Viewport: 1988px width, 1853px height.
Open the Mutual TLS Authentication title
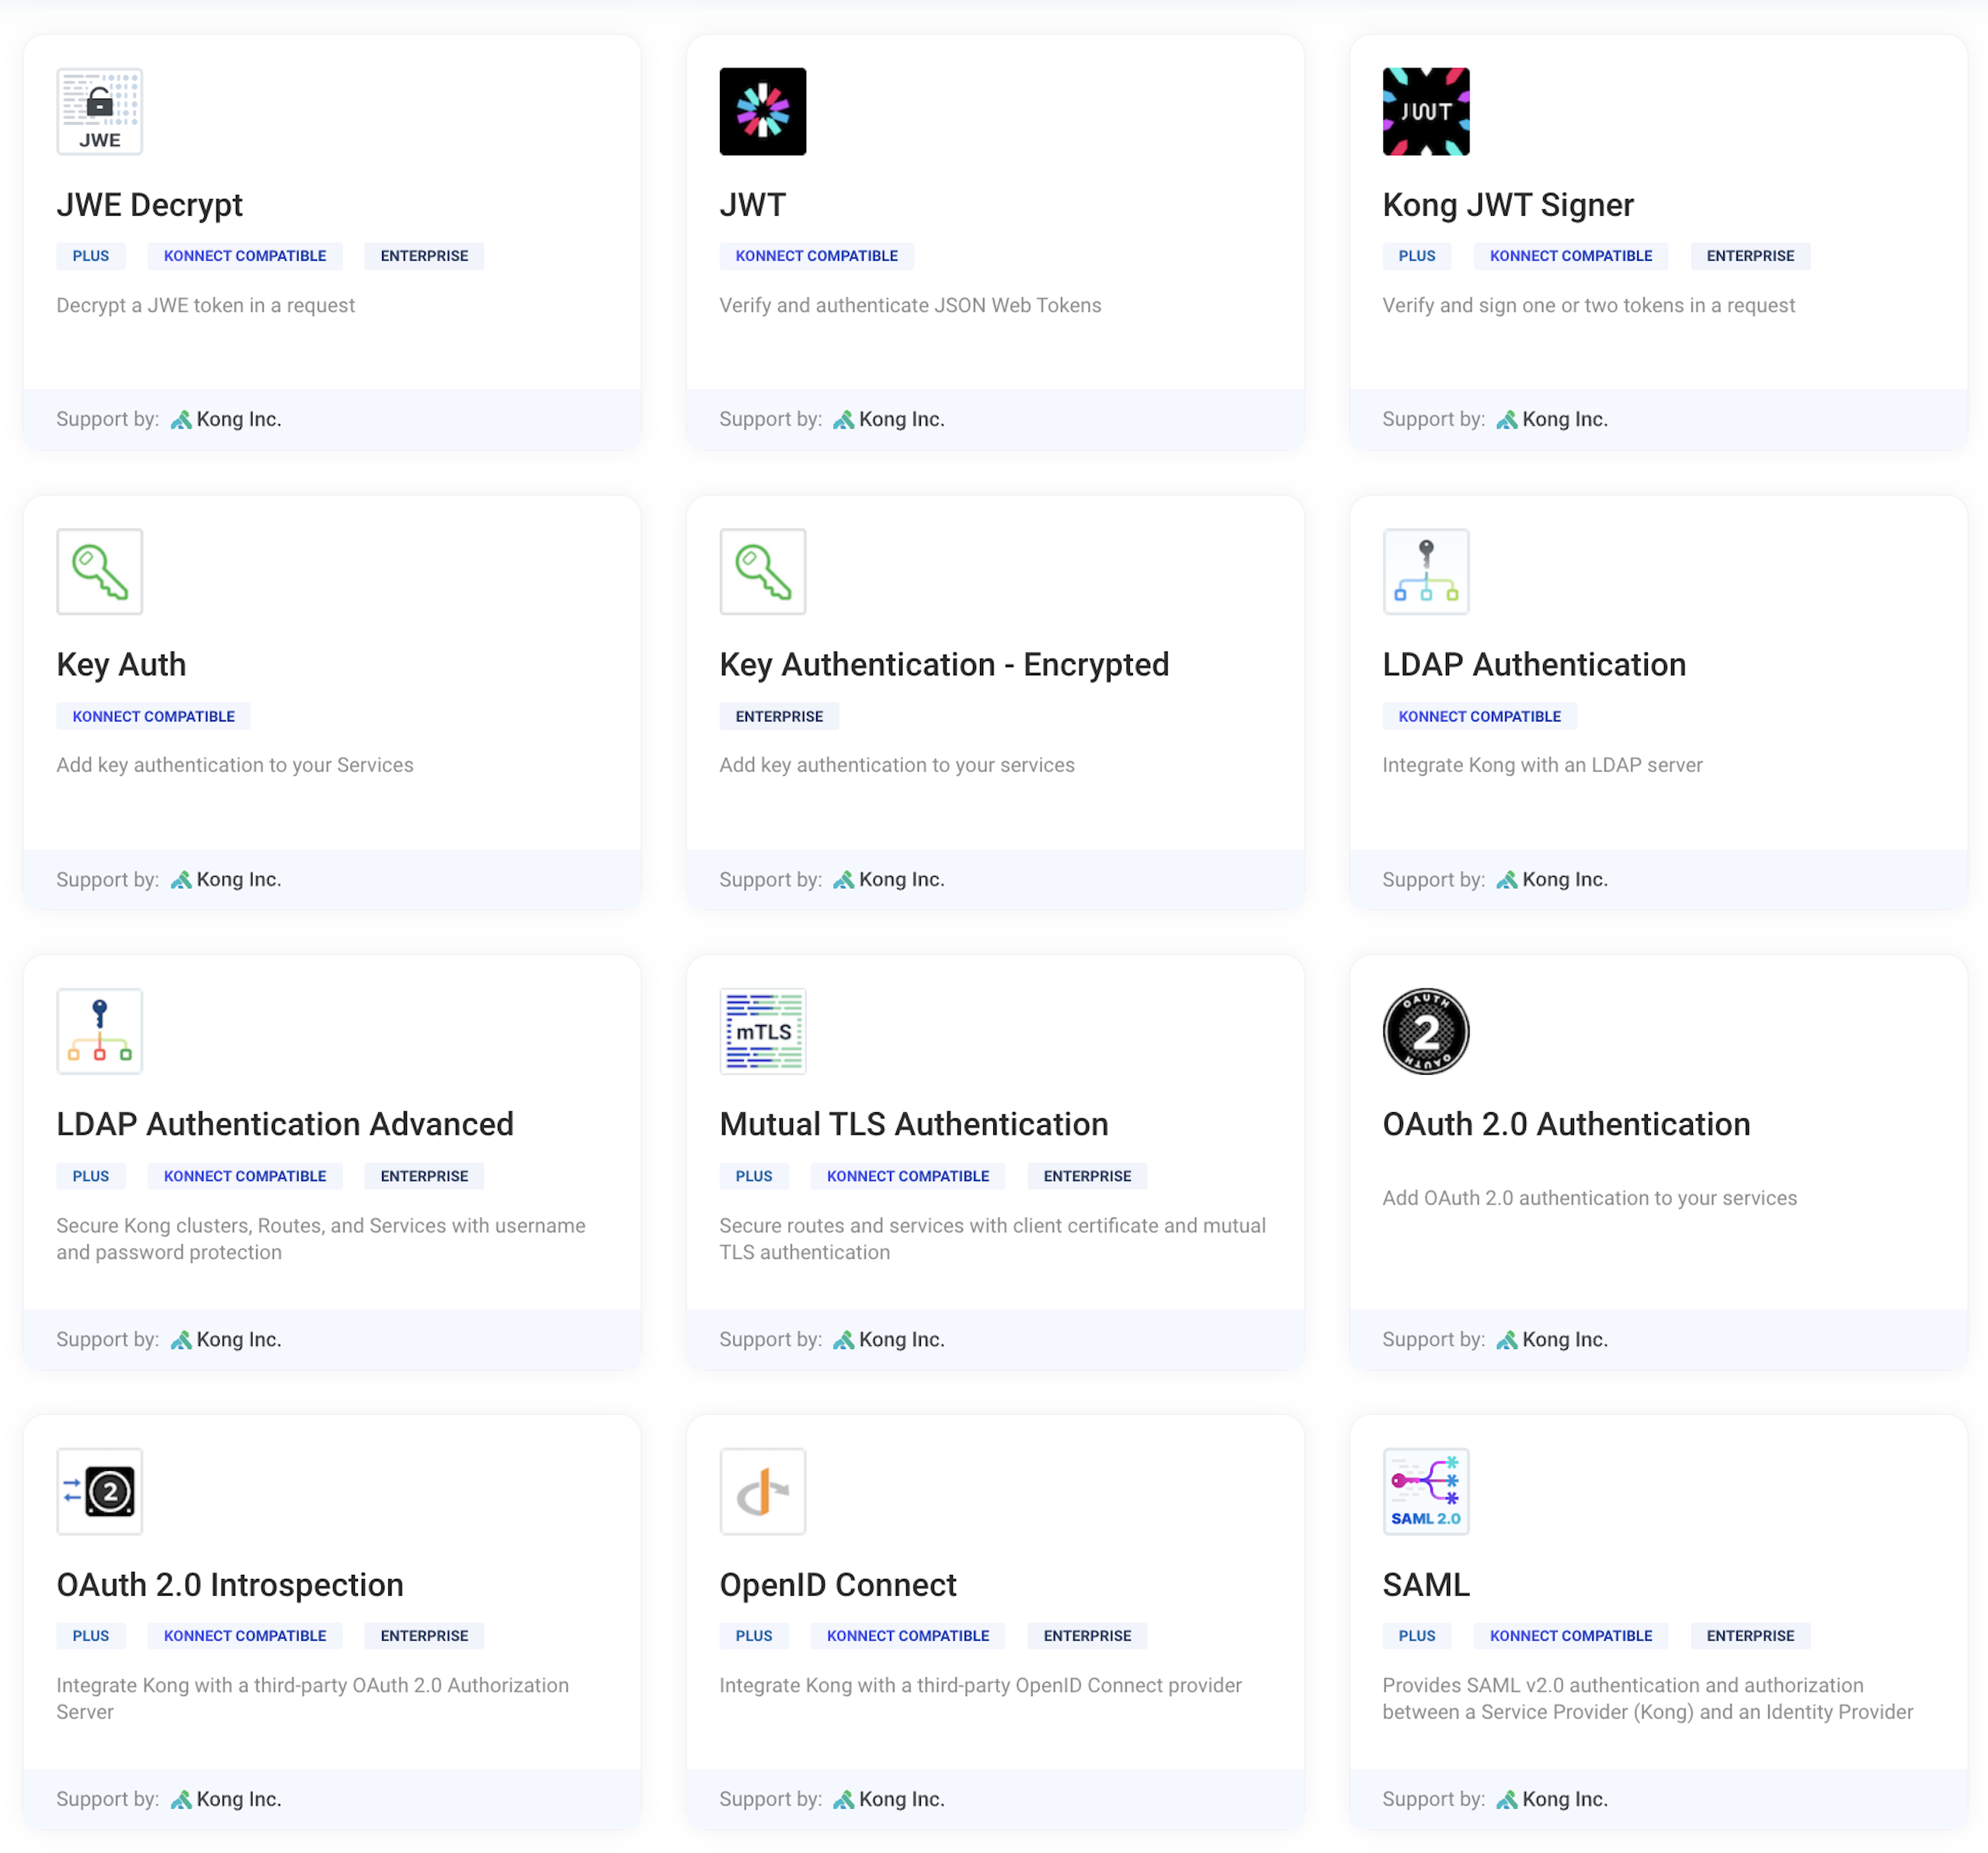[x=913, y=1124]
